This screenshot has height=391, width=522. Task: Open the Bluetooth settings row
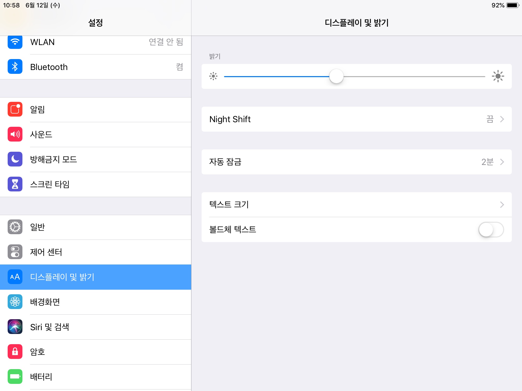[x=96, y=67]
